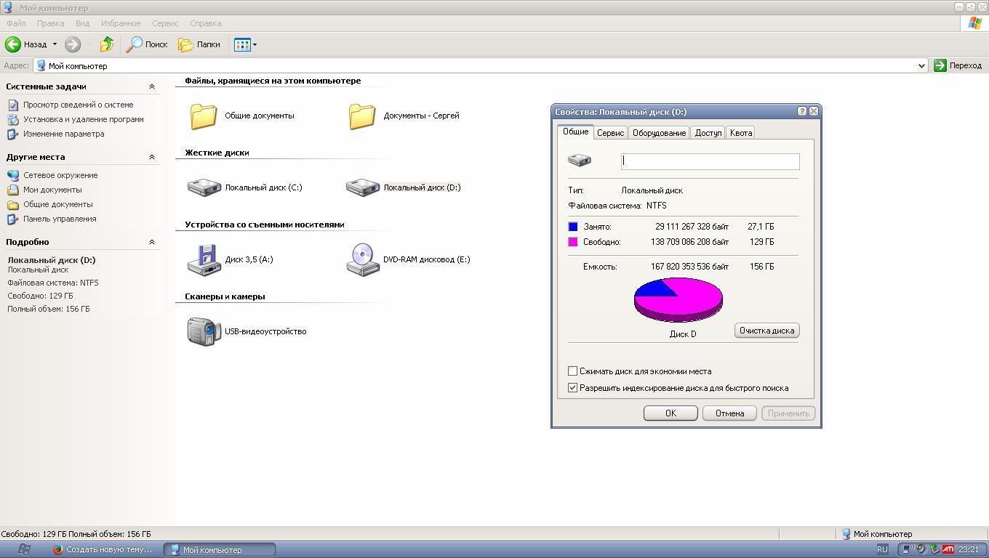Open the Правка menu
This screenshot has width=989, height=558.
coord(51,23)
